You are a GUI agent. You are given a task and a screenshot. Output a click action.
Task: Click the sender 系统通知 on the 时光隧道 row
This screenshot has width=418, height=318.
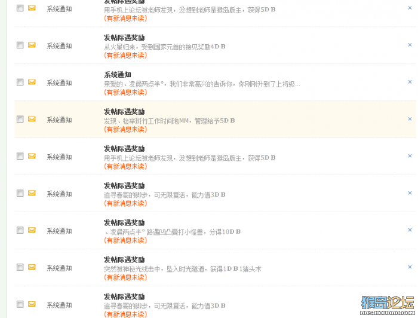click(x=59, y=268)
